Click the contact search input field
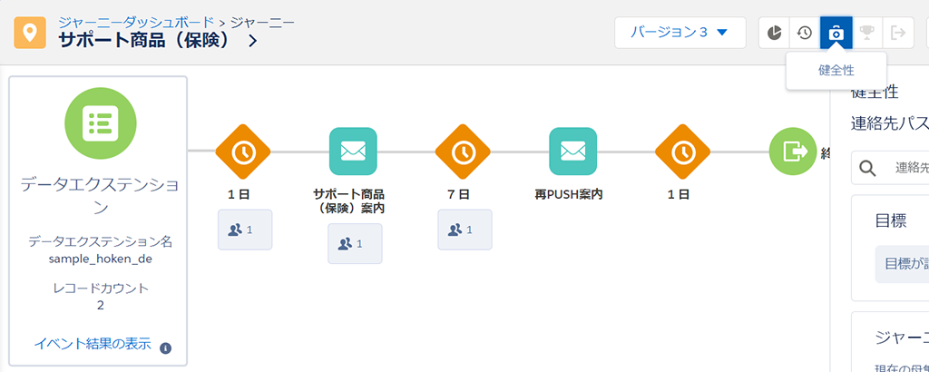 (907, 168)
